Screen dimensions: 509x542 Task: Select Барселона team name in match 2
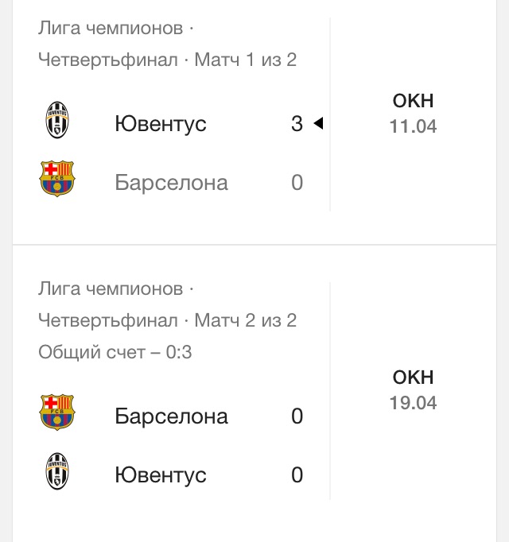(171, 416)
